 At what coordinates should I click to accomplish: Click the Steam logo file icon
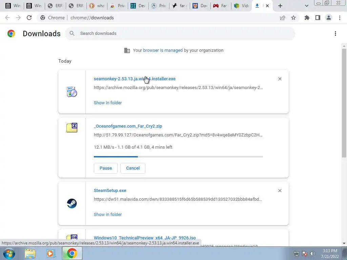tap(72, 203)
